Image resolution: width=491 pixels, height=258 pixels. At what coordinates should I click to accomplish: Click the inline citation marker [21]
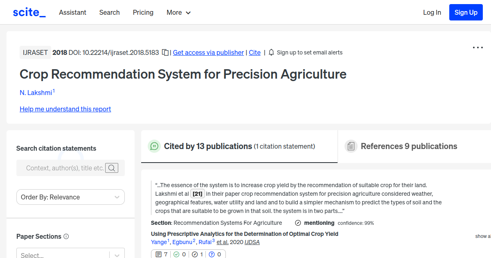197,193
